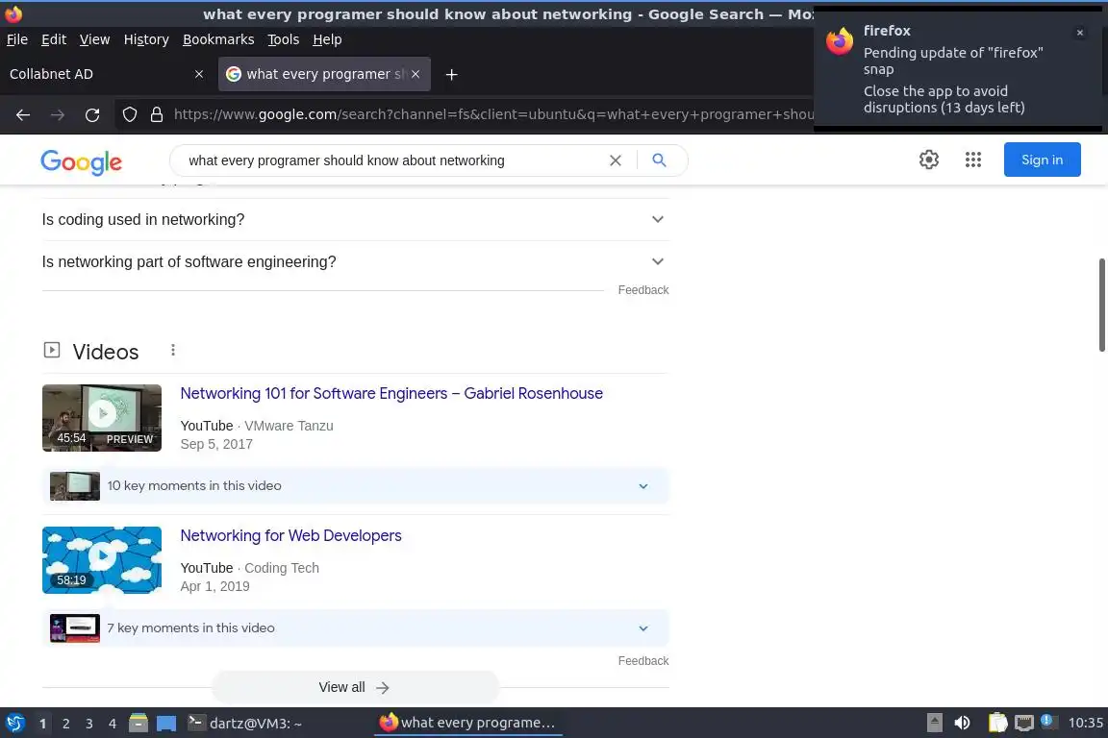Clear search text with the X icon
Image resolution: width=1108 pixels, height=738 pixels.
pyautogui.click(x=616, y=160)
